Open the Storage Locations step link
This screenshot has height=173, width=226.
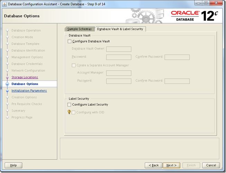point(25,77)
